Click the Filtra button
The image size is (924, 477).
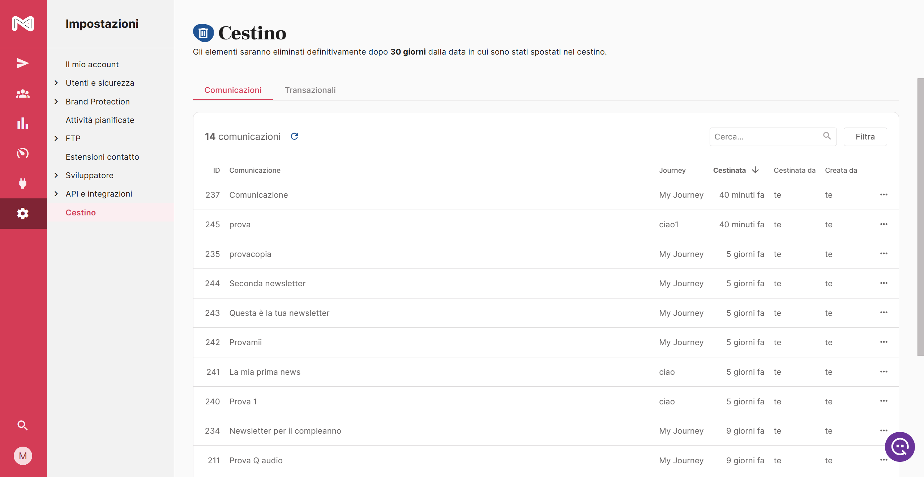coord(865,137)
